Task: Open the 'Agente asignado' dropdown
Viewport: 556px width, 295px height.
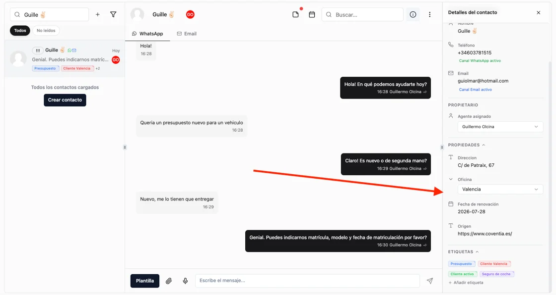Action: pos(499,126)
